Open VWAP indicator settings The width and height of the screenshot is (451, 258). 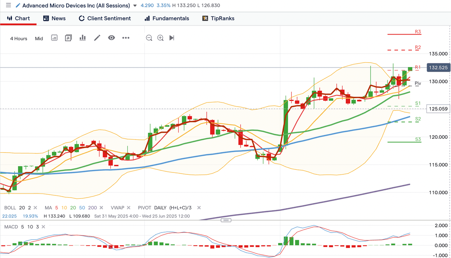117,207
